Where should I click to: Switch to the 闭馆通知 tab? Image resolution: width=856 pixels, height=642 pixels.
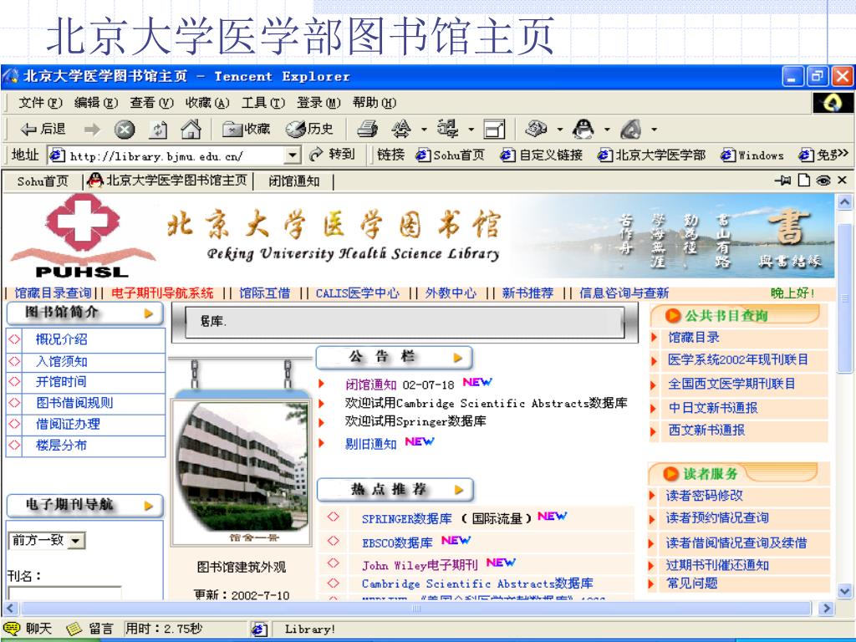(293, 181)
